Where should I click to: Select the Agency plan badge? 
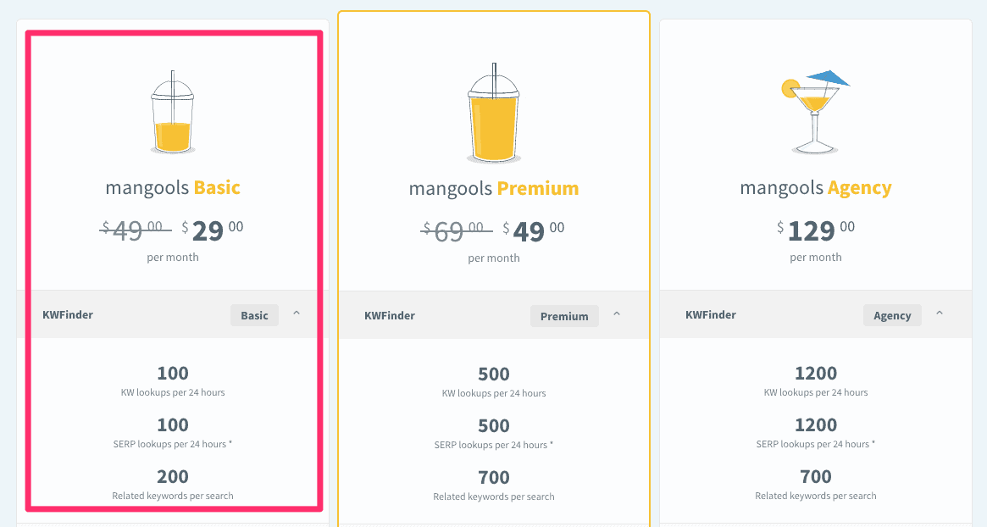coord(892,314)
